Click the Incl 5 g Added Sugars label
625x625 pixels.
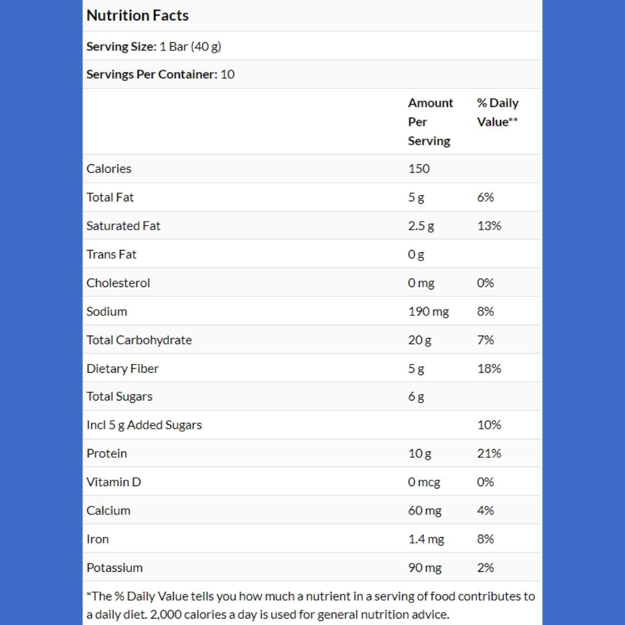click(x=144, y=425)
